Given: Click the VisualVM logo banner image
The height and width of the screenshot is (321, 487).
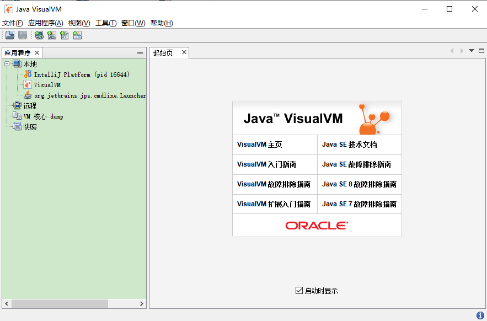Looking at the screenshot, I should click(x=317, y=118).
